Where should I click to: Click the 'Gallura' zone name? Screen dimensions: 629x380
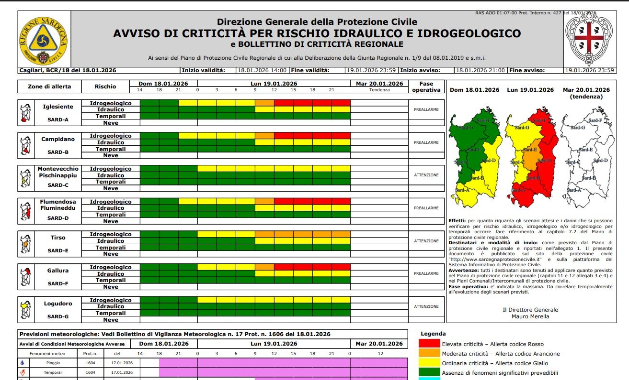click(58, 271)
